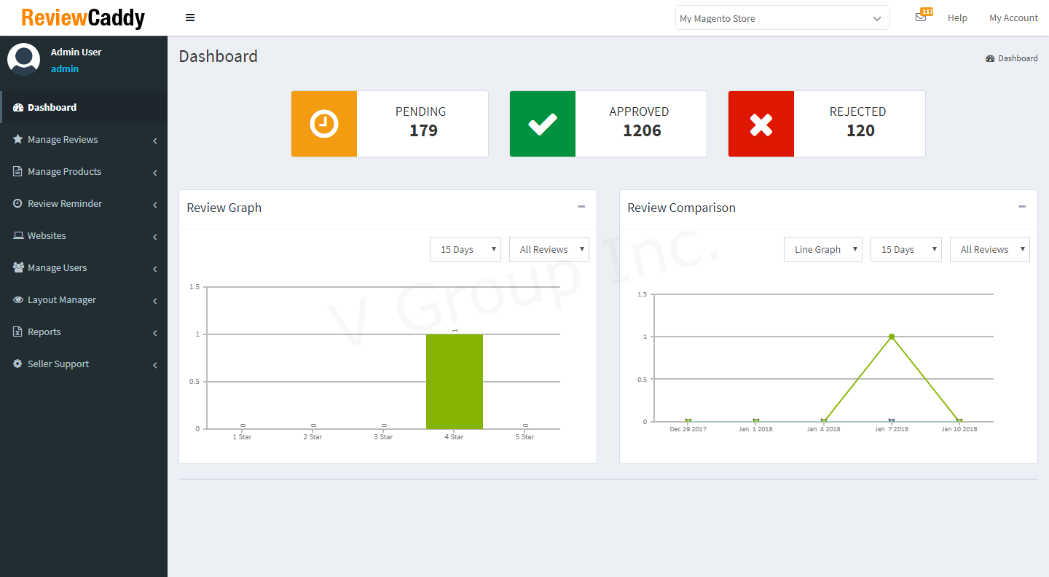Viewport: 1049px width, 577px height.
Task: Click the hamburger sidebar toggle icon
Action: tap(190, 17)
